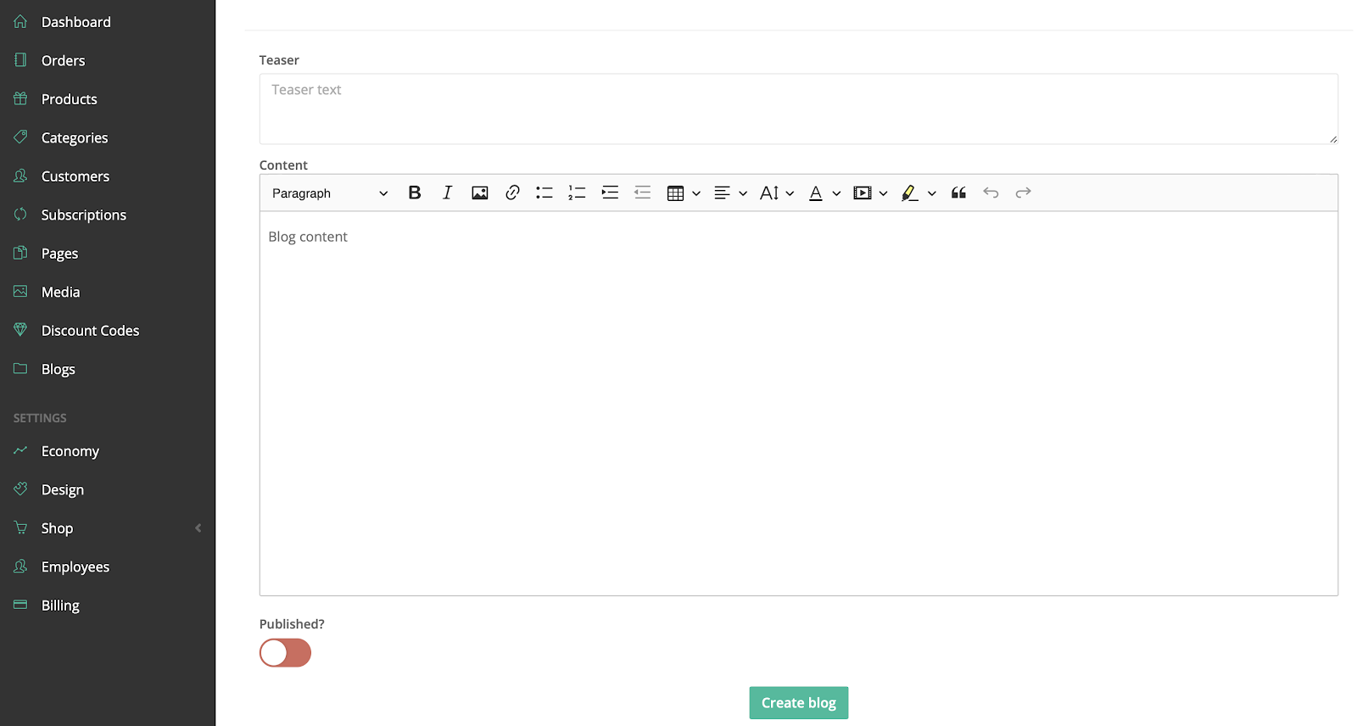Click the Products gift icon
The image size is (1357, 726).
(x=20, y=98)
